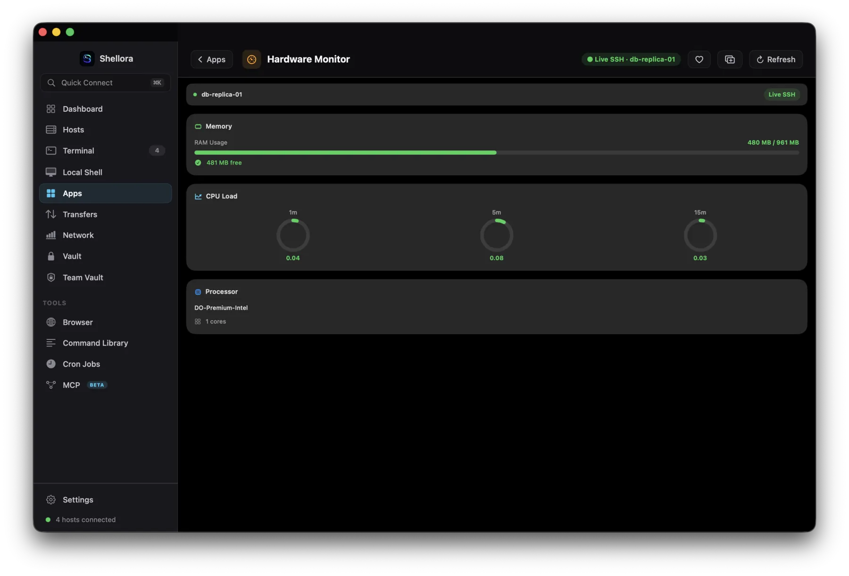Screen dimensions: 849x576
Task: Open the Dashboard page
Action: click(106, 109)
